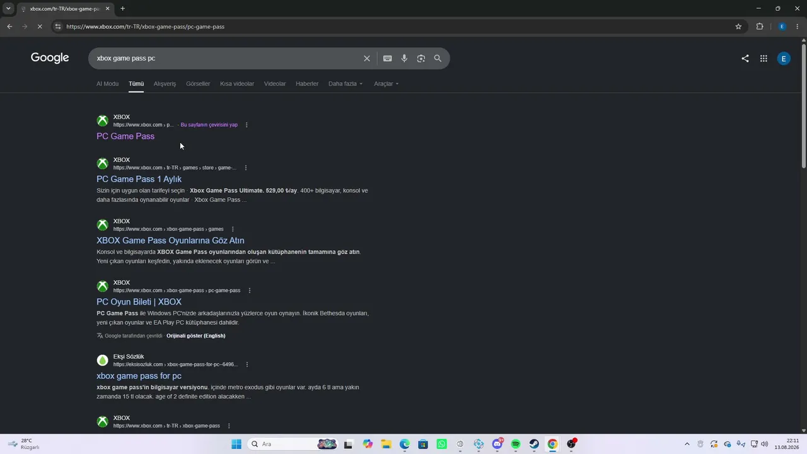Open the Chrome profile avatar in toolbar
The width and height of the screenshot is (807, 454).
click(782, 26)
